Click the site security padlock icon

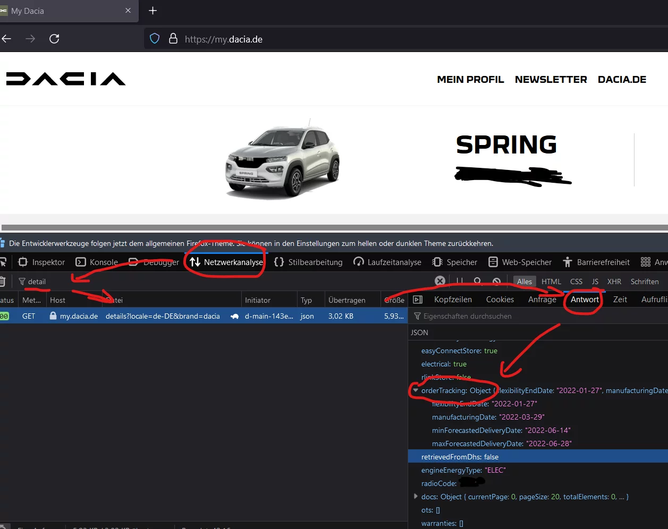[x=173, y=39]
